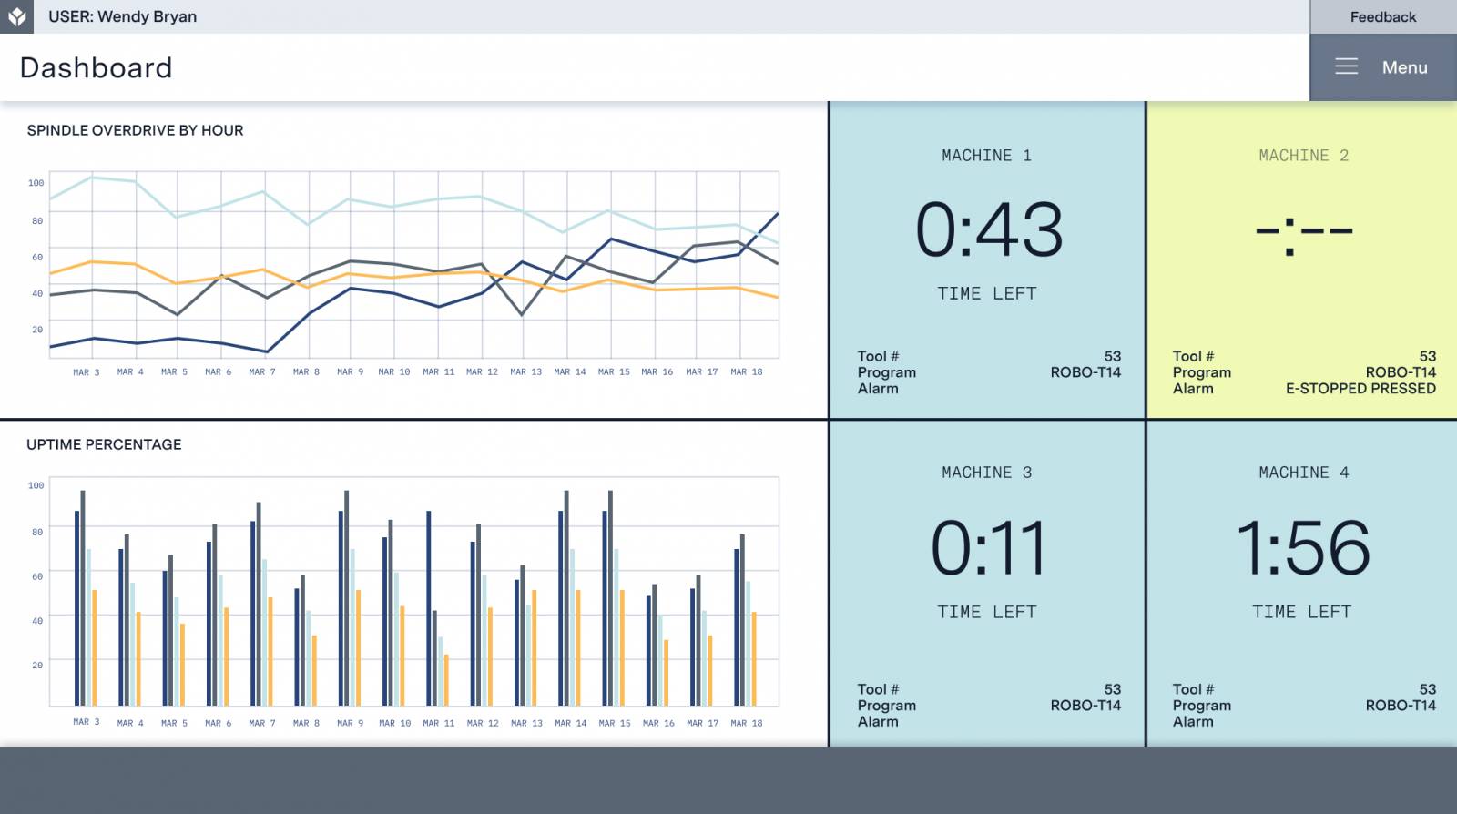Click the MAR 18 point on dark blue line
This screenshot has height=814, width=1457.
[x=778, y=214]
